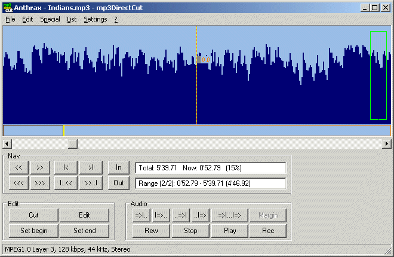
Task: Play from selection start with =>|.. button
Action: tap(141, 215)
